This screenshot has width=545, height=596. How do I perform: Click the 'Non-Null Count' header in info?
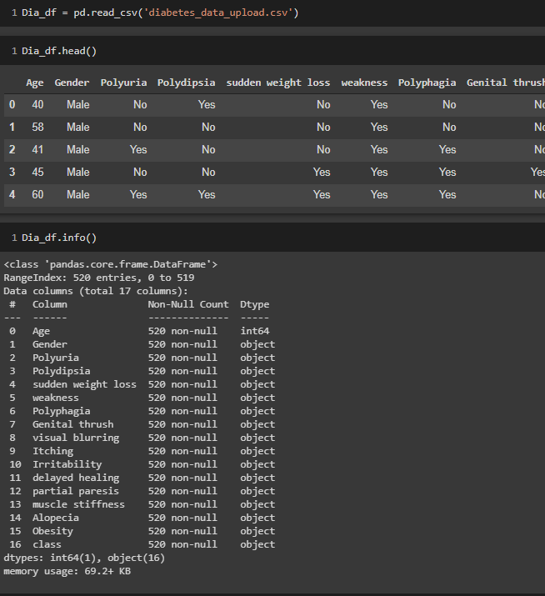(188, 304)
